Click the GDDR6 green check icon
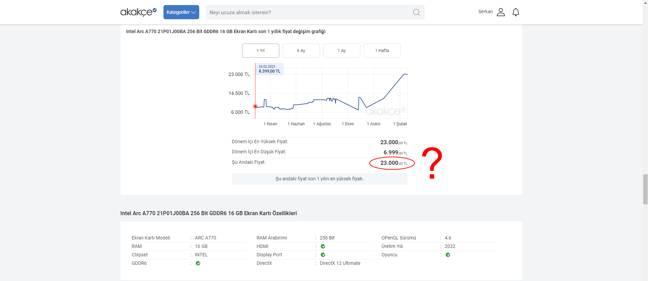Screen dimensions: 648x281 pos(198,263)
